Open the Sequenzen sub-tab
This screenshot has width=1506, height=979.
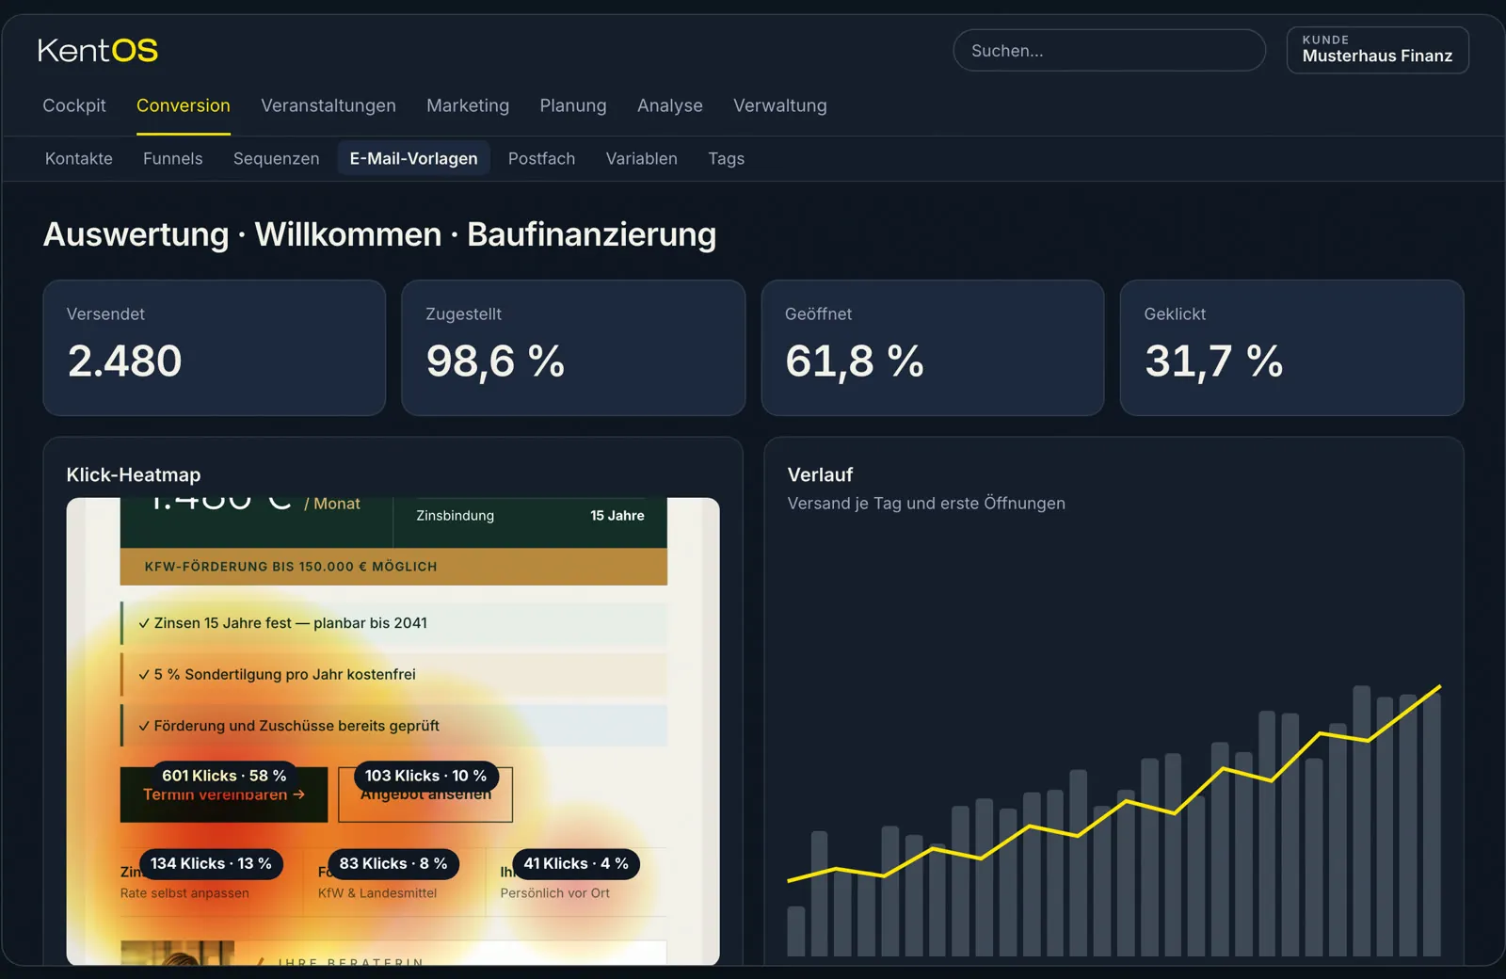click(x=277, y=158)
